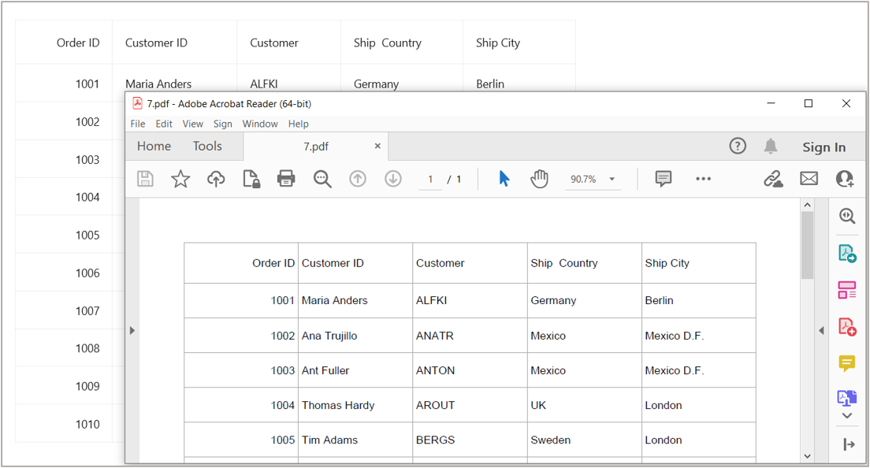Image resolution: width=870 pixels, height=468 pixels.
Task: Collapse the right tools pane arrow-bar icon
Action: click(x=849, y=444)
